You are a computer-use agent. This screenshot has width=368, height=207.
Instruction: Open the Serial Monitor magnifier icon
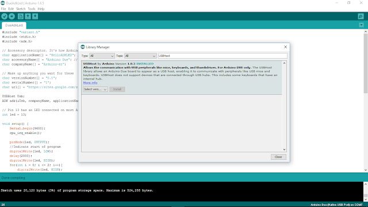[x=361, y=16]
